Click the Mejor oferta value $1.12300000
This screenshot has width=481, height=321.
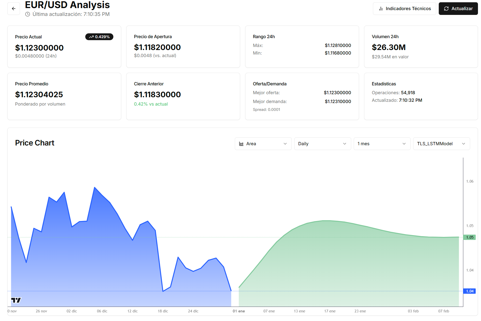[x=338, y=93]
